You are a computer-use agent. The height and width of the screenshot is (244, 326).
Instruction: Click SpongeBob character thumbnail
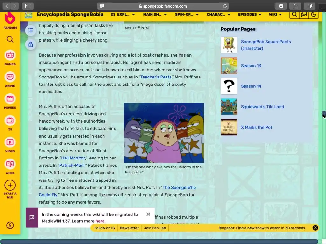point(229,45)
